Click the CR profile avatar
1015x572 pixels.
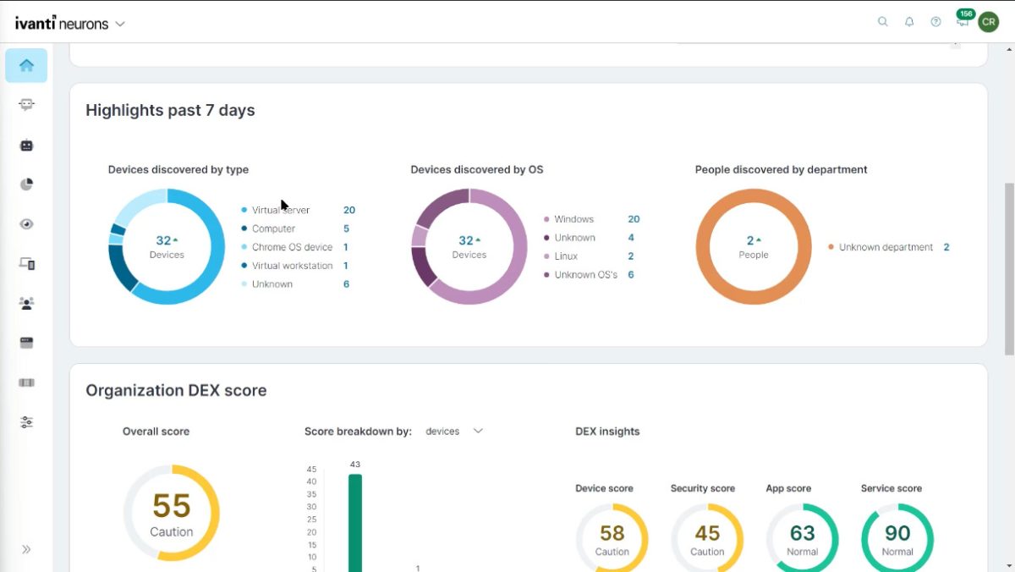coord(988,21)
